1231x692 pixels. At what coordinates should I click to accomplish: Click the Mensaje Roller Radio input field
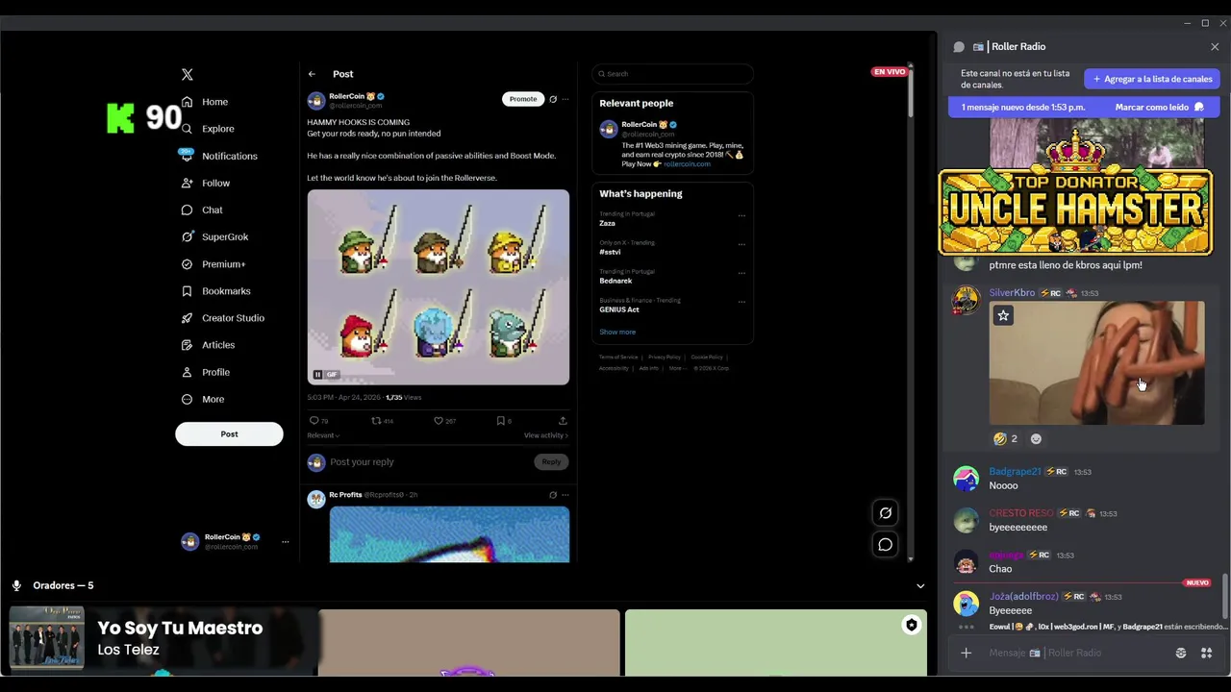coord(1077,654)
